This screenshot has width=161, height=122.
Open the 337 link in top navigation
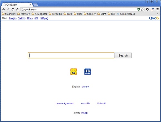(36, 18)
